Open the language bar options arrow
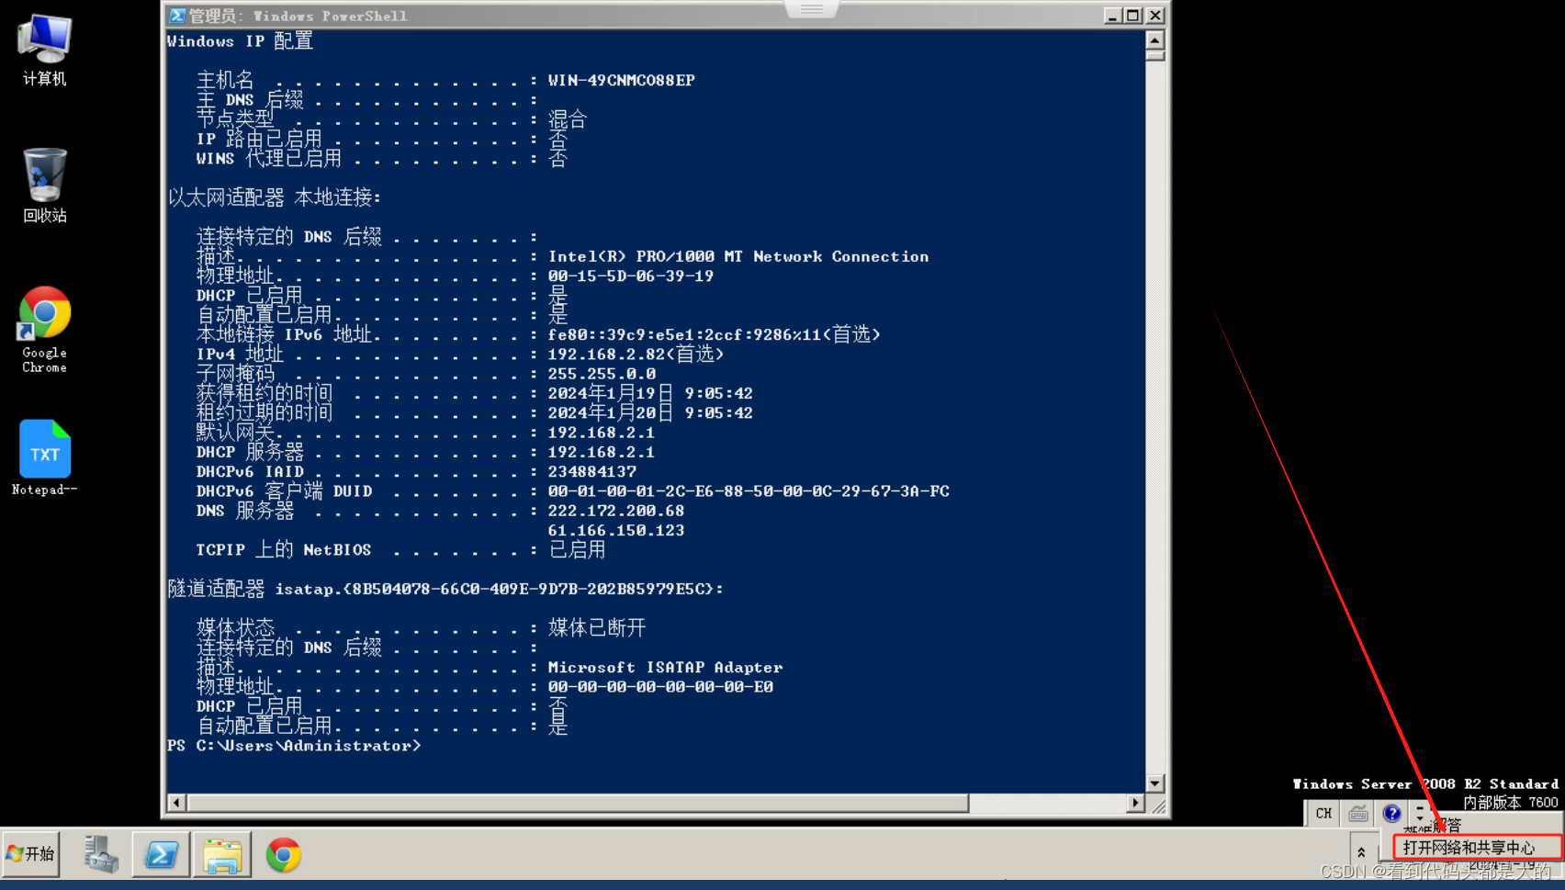Viewport: 1565px width, 890px height. coord(1420,813)
